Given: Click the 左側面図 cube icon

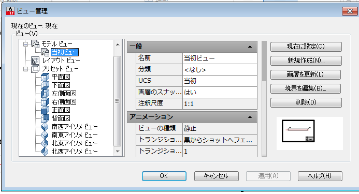Looking at the screenshot, I should coord(45,94).
